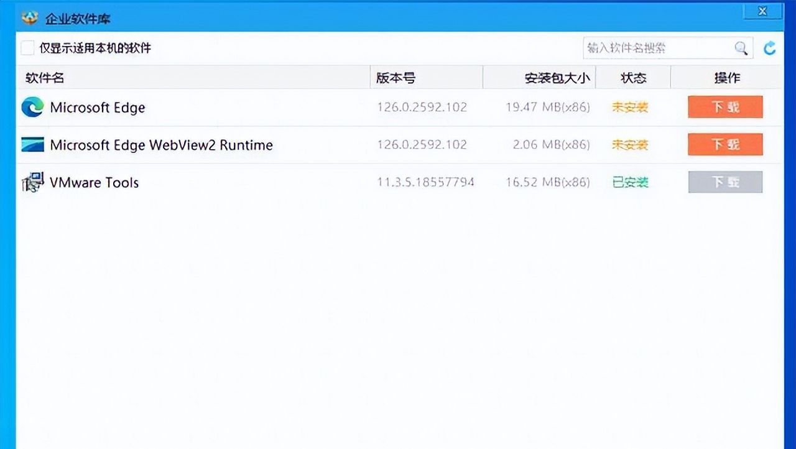
Task: Sort by 软件名 column header
Action: [x=193, y=78]
